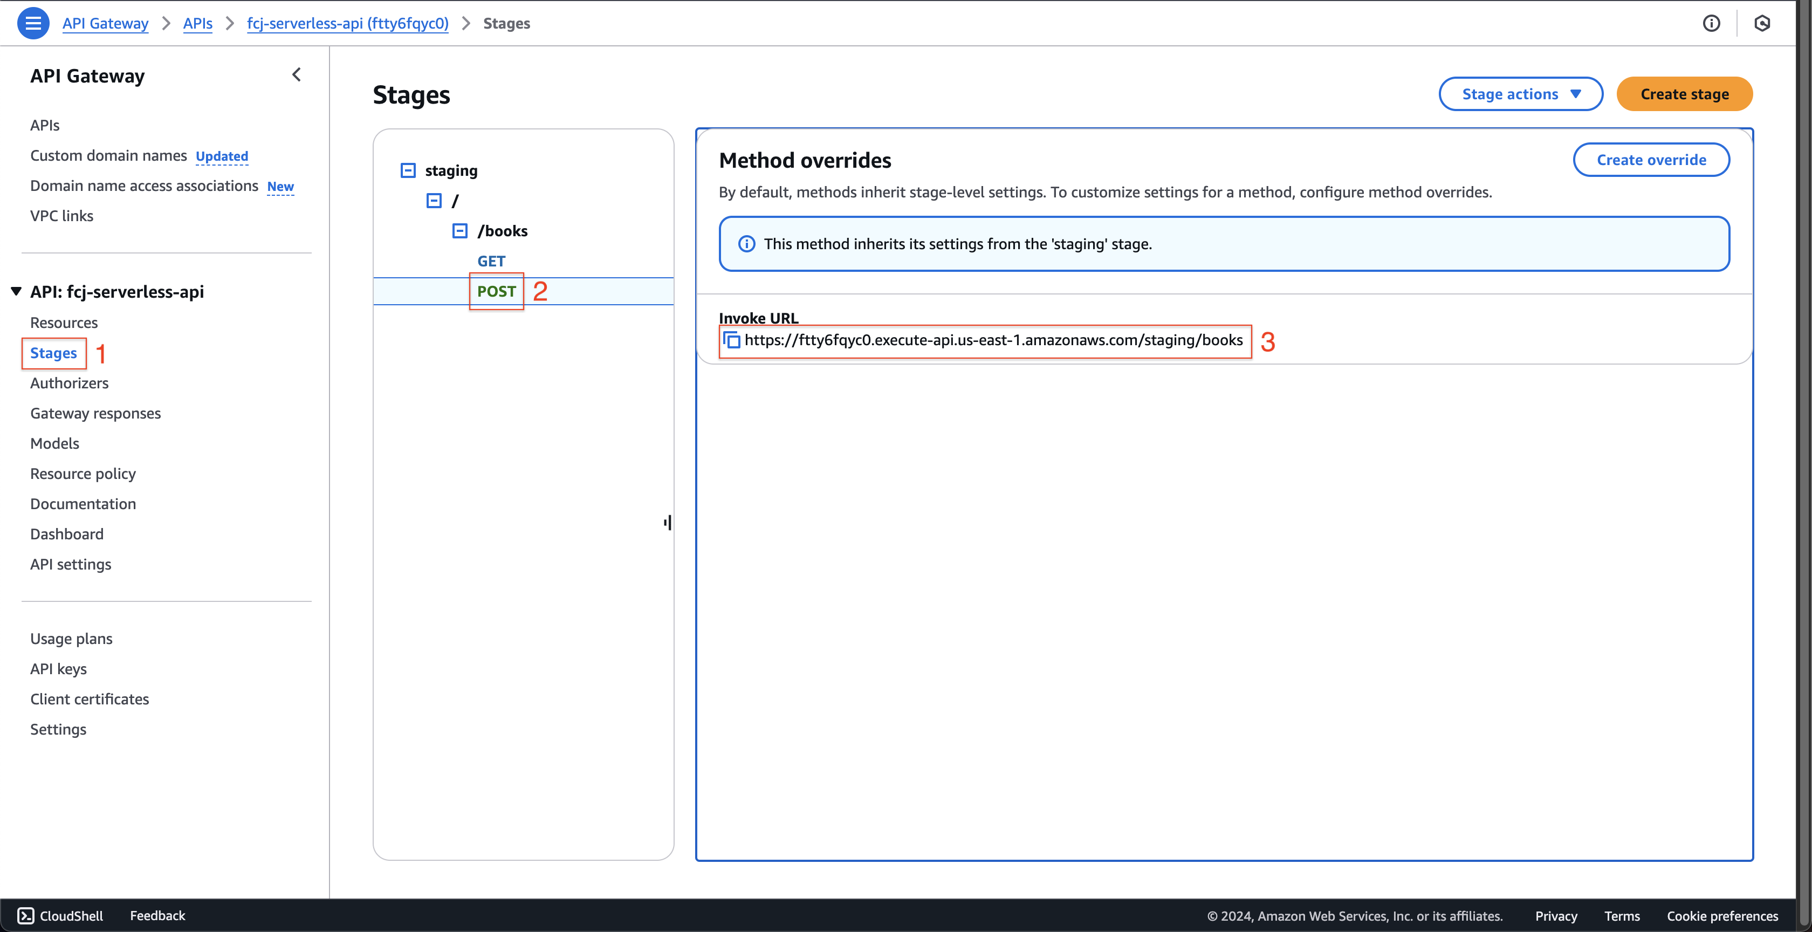
Task: Click the POST method under /books
Action: coord(496,290)
